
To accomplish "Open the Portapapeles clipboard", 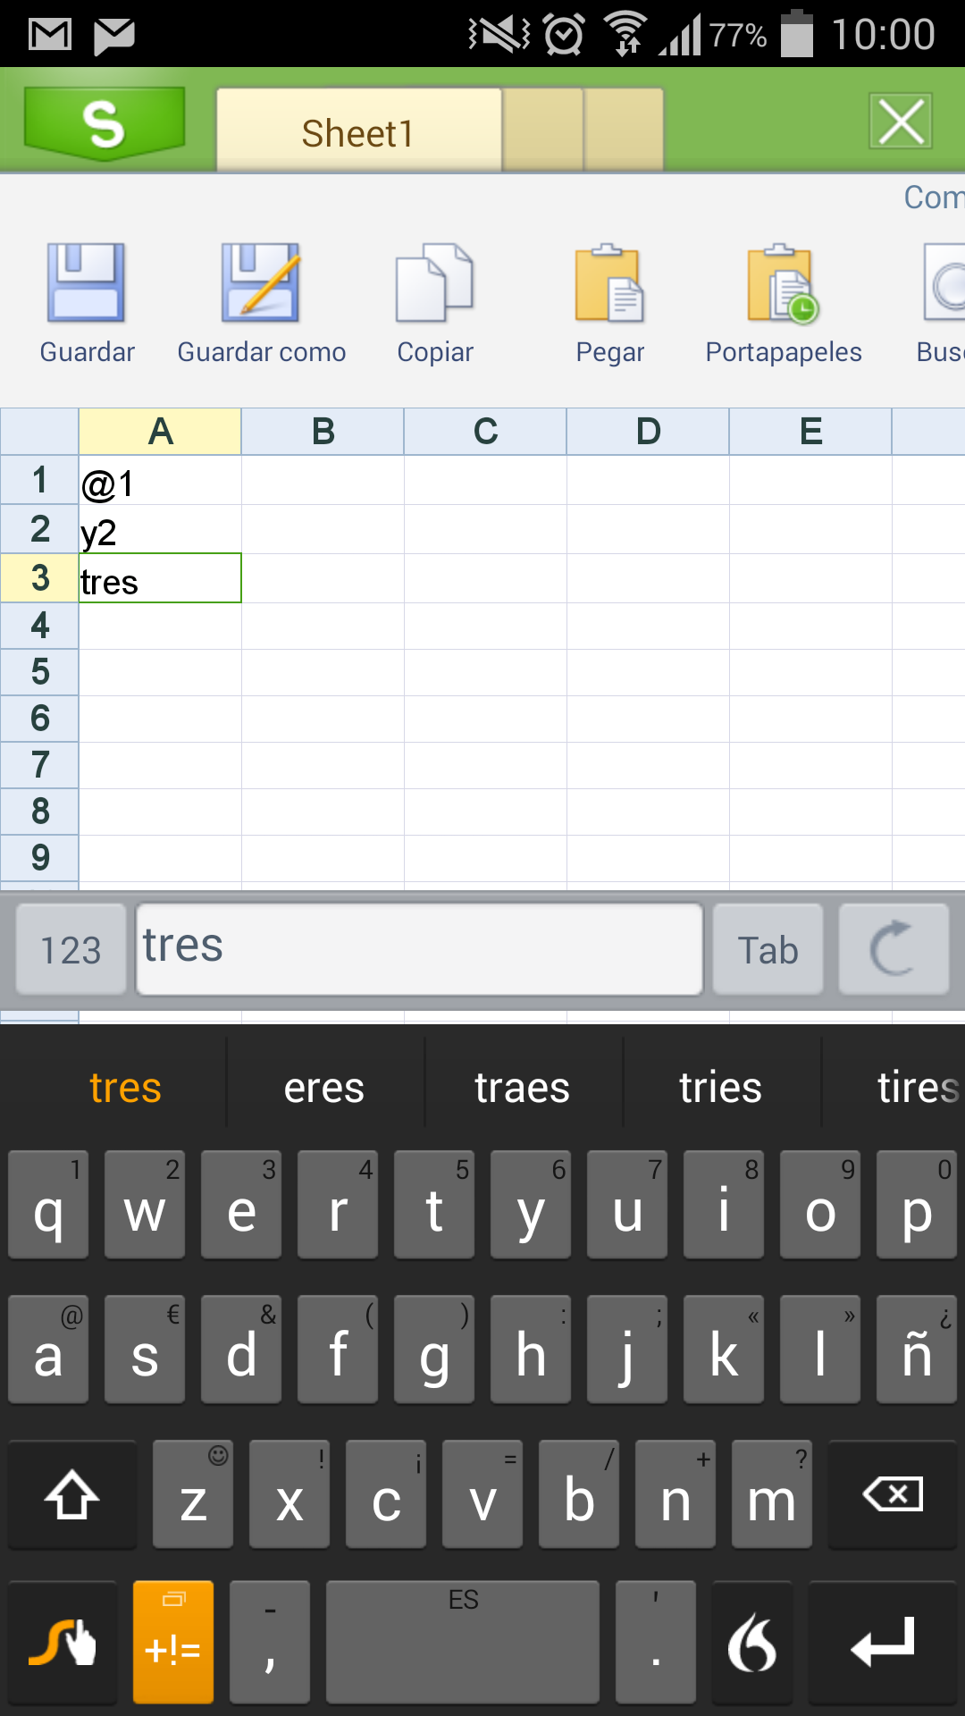I will 784,284.
